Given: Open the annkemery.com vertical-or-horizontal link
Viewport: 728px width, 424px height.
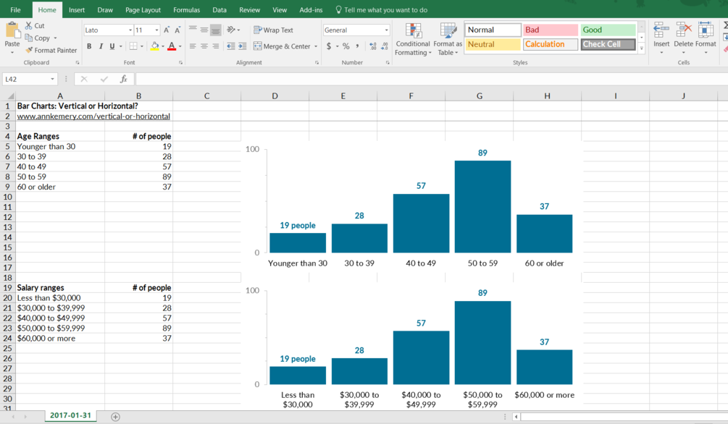Looking at the screenshot, I should [93, 116].
